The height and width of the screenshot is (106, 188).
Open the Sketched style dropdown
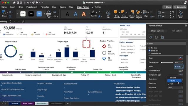pos(181,71)
